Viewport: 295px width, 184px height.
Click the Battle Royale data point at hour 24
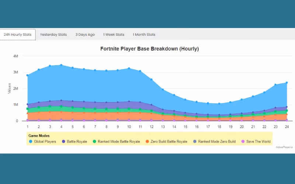tap(287, 107)
